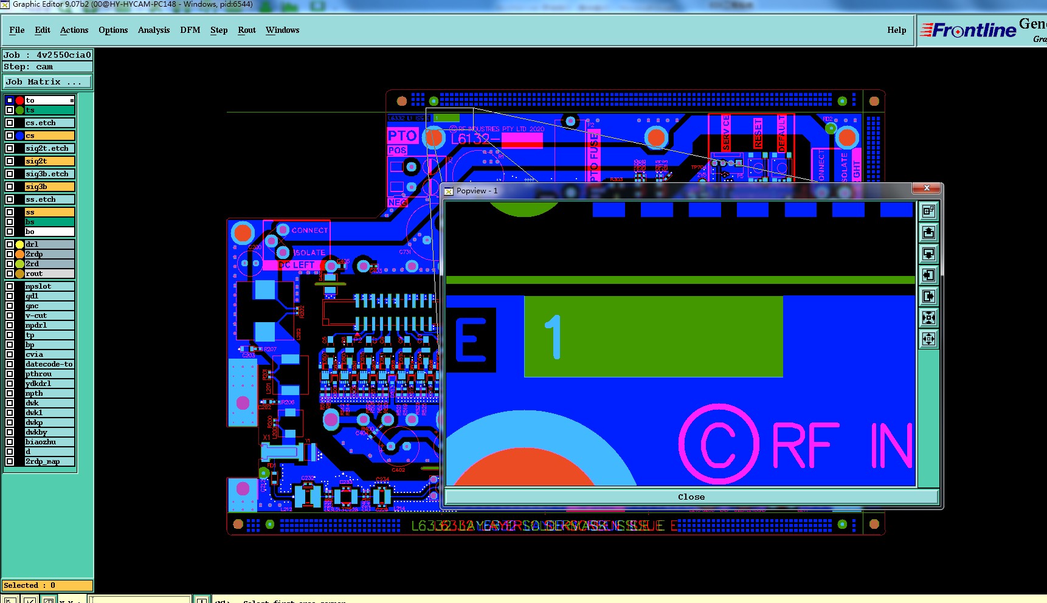Viewport: 1047px width, 603px height.
Task: Click green color dot of 2rd layer
Action: [19, 264]
